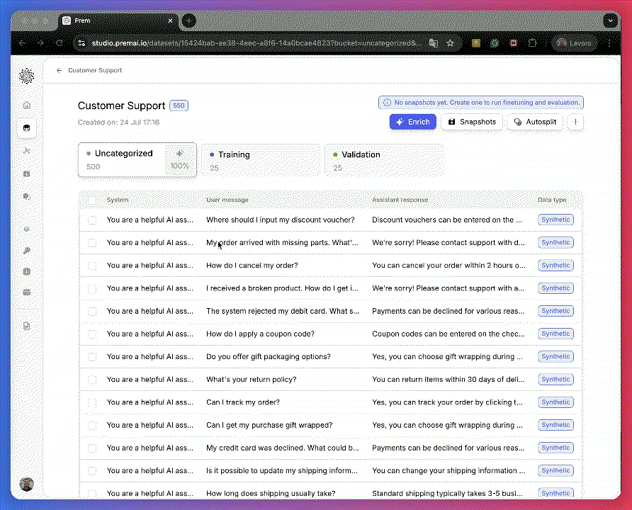
Task: Click the Prem logo at the sidebar top
Action: coord(27,76)
